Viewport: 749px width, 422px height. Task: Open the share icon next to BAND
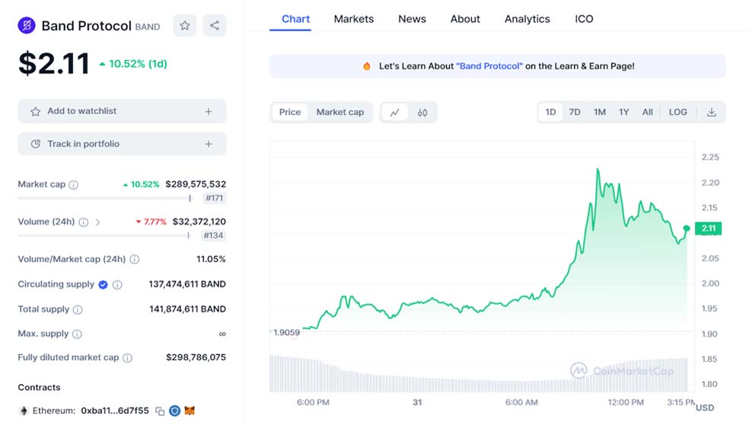[215, 25]
